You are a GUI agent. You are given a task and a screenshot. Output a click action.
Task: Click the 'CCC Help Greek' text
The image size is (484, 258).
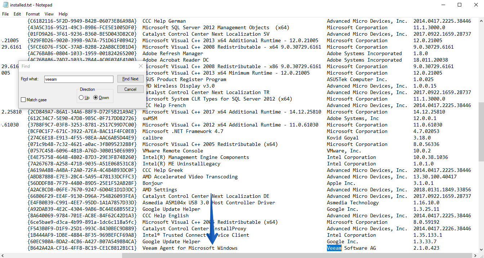click(x=163, y=170)
